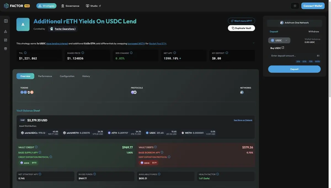
Task: Click the vault avatar letter A
Action: [x=23, y=25]
